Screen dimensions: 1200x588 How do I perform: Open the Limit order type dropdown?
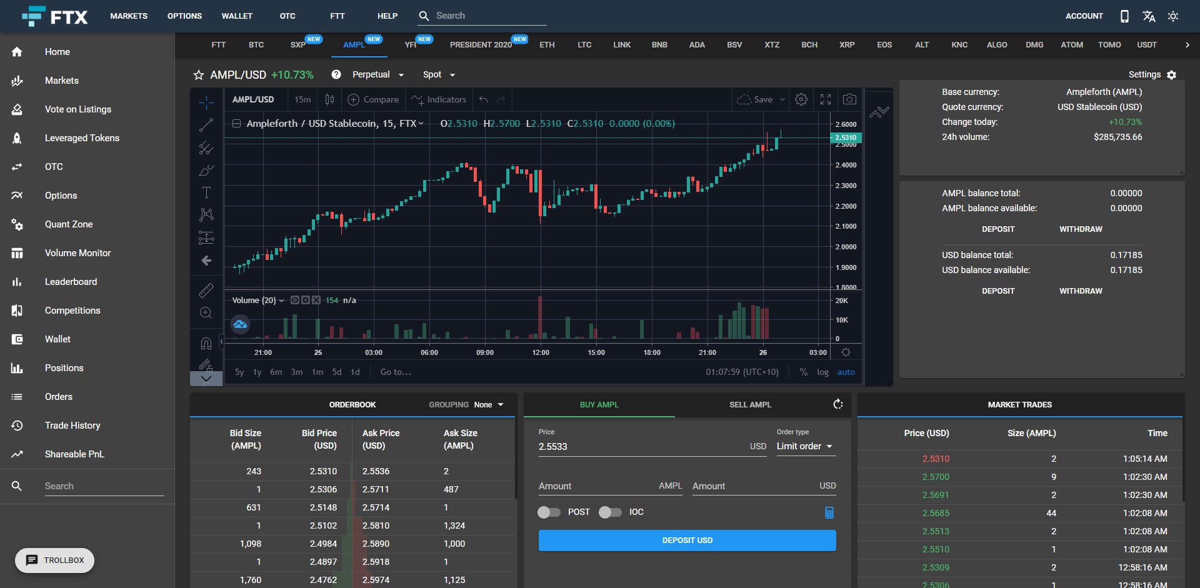(x=806, y=446)
